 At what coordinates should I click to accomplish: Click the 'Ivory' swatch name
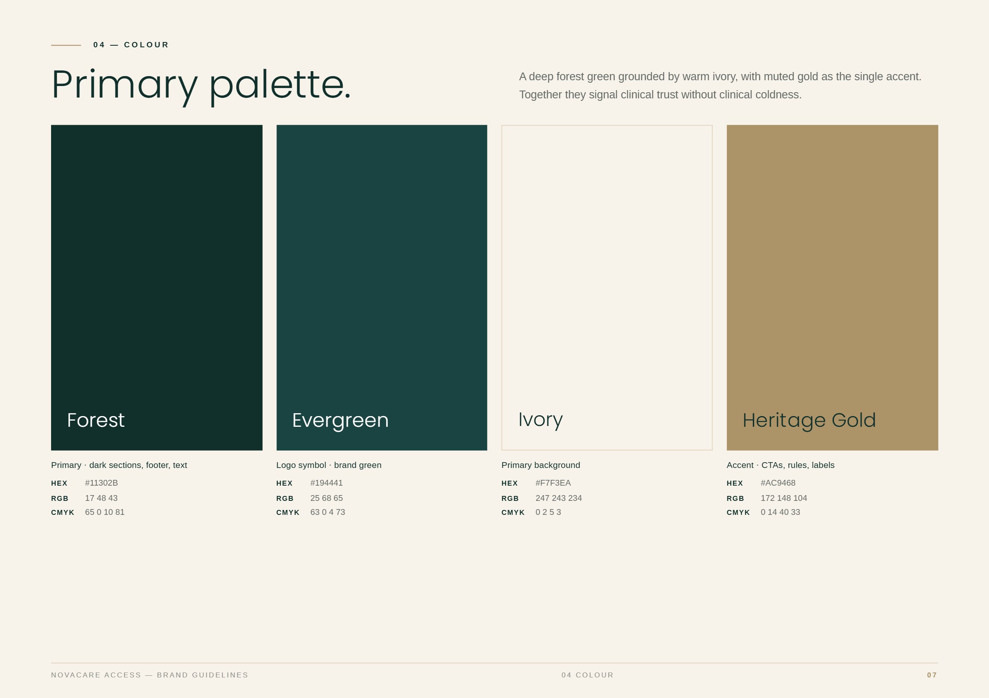(x=540, y=420)
